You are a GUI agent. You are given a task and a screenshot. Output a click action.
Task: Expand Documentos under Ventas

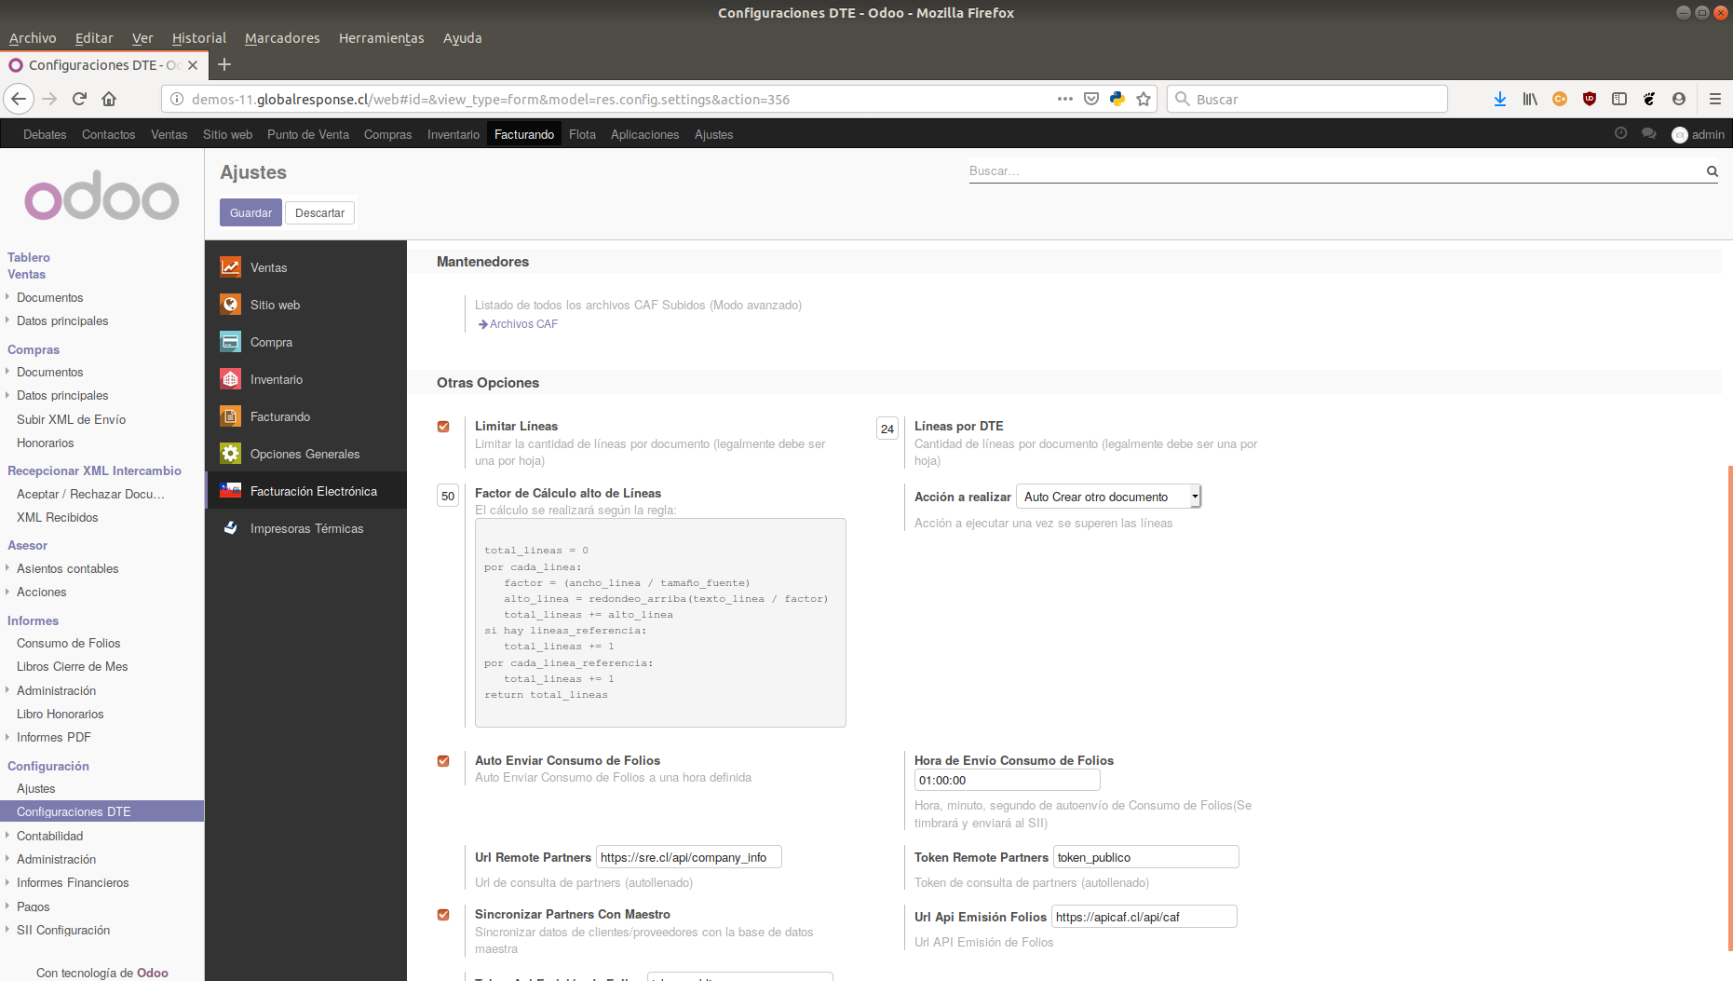[48, 297]
